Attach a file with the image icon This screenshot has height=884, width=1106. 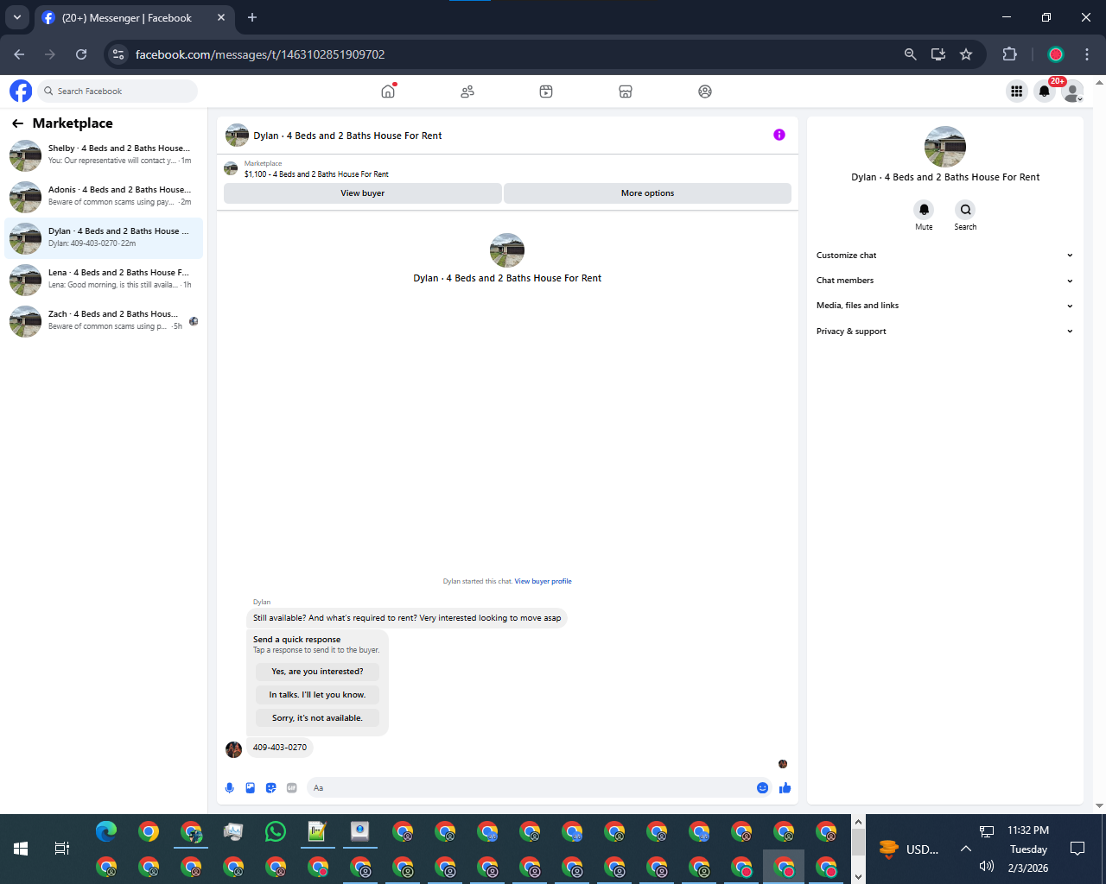point(251,787)
